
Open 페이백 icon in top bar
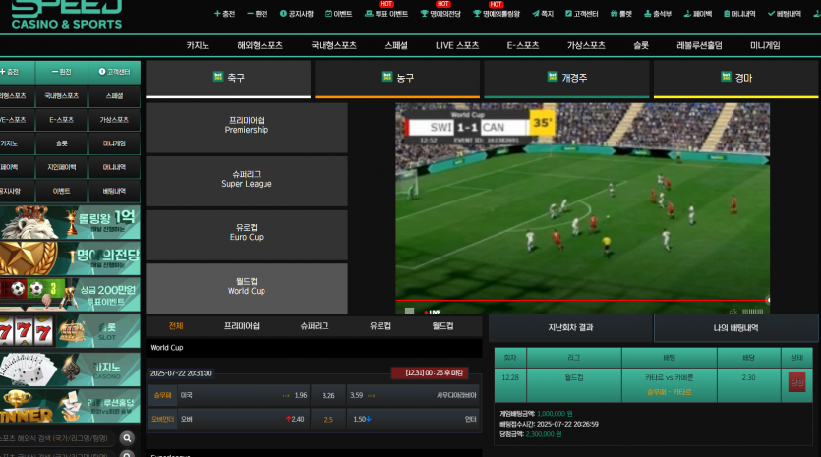click(687, 14)
